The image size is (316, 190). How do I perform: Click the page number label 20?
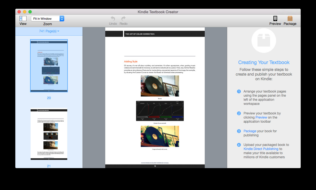(x=49, y=98)
